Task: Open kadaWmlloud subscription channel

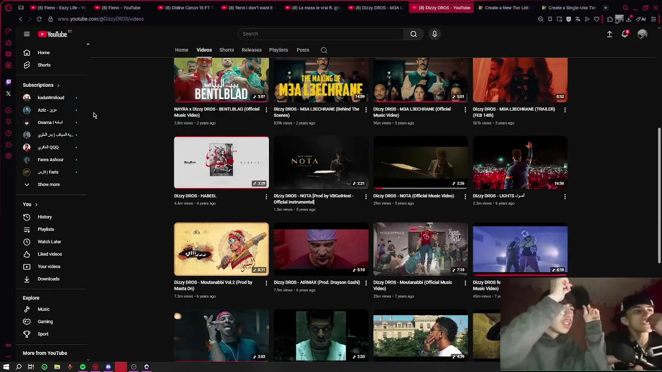Action: [x=51, y=98]
